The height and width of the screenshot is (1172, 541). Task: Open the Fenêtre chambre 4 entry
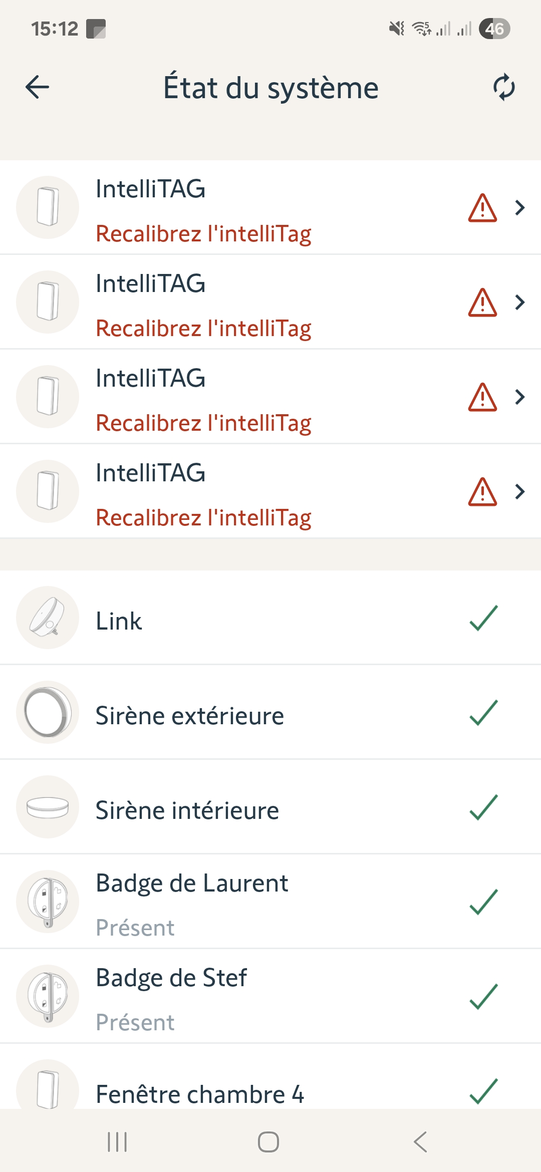coord(199,1094)
